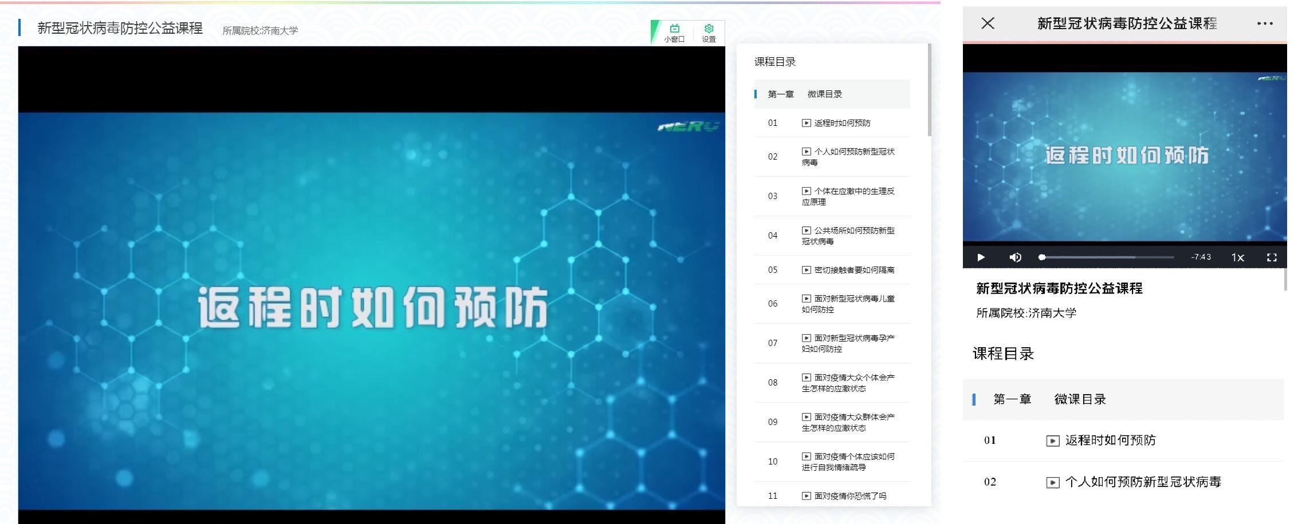Click the main 返程时如何预防 video area
Screen dimensions: 1298x524
pos(372,310)
